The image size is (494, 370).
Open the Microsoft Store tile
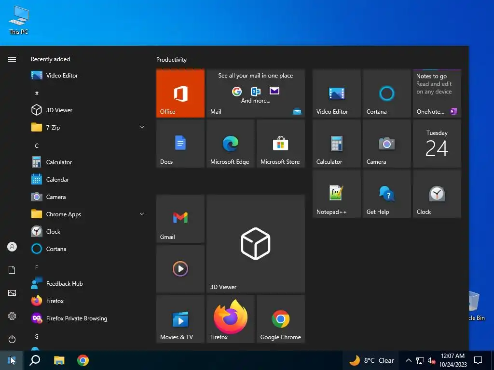point(281,144)
